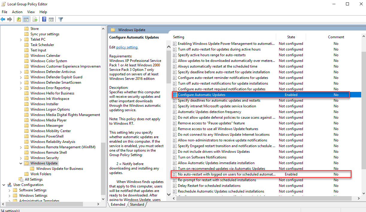
Task: Click the Windows PowerShell folder icon
Action: pos(26,136)
